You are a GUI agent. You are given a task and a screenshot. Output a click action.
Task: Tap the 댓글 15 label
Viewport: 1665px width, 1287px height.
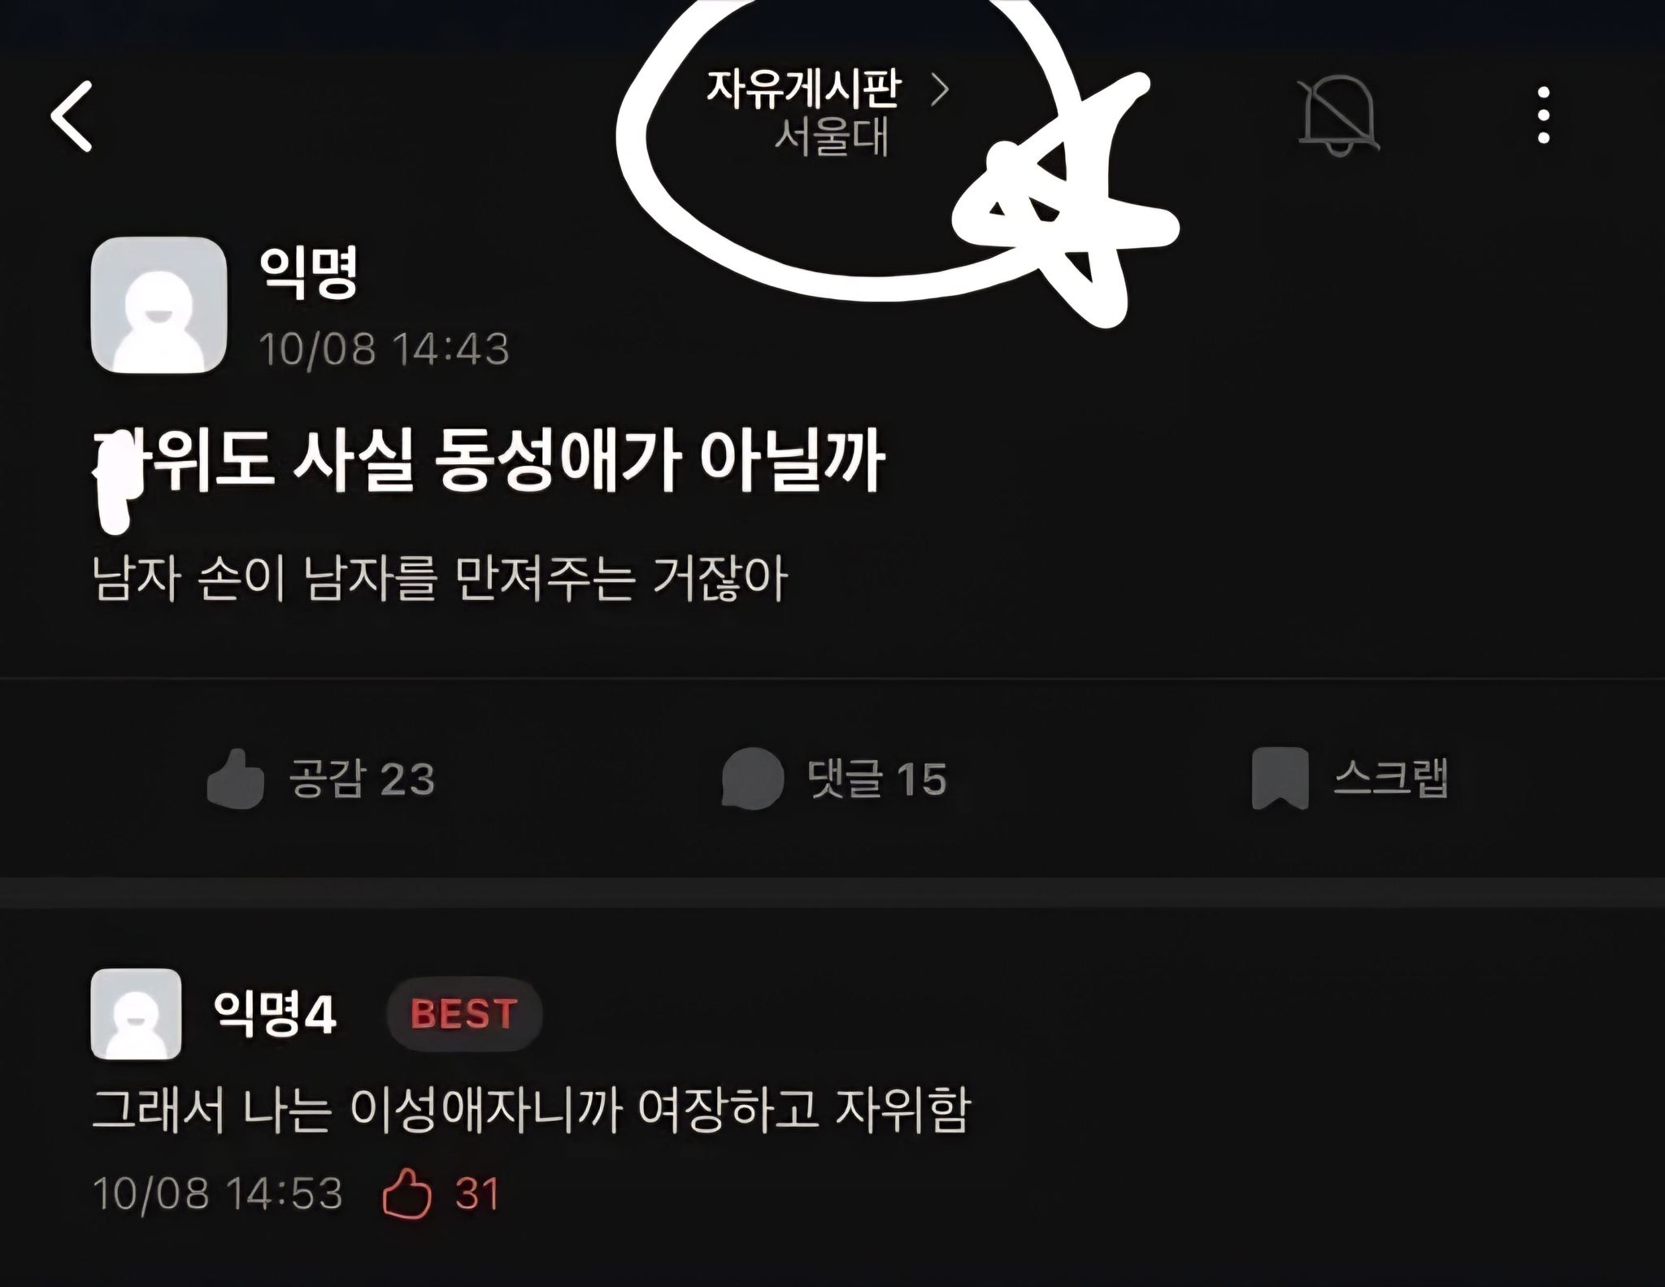tap(877, 779)
